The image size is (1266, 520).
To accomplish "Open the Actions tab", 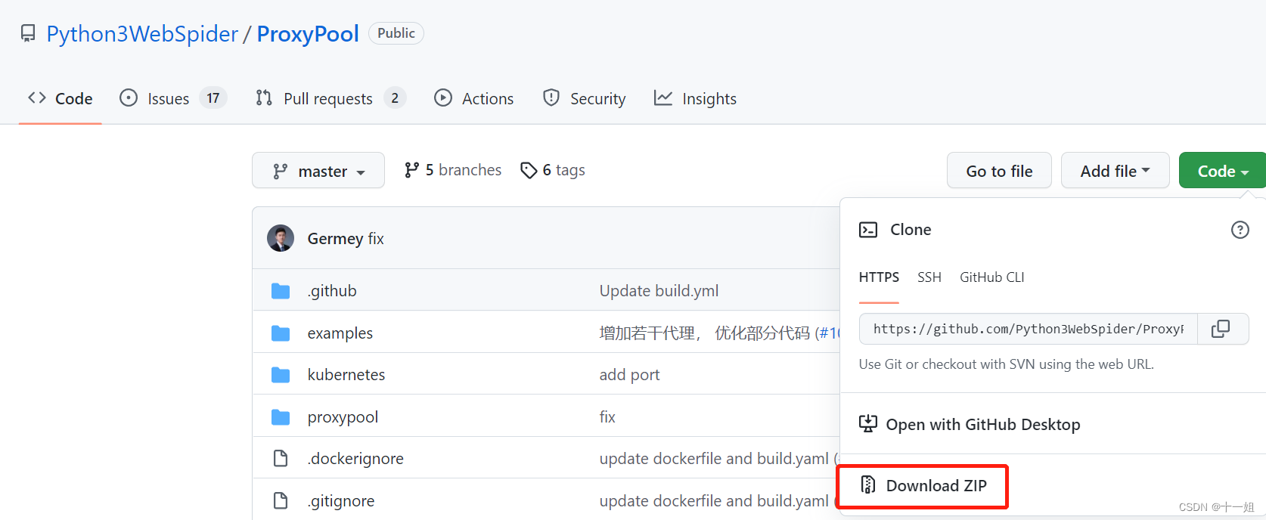I will [x=474, y=99].
